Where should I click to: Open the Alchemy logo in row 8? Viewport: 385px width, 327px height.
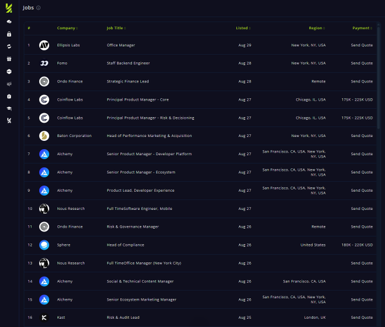point(44,172)
